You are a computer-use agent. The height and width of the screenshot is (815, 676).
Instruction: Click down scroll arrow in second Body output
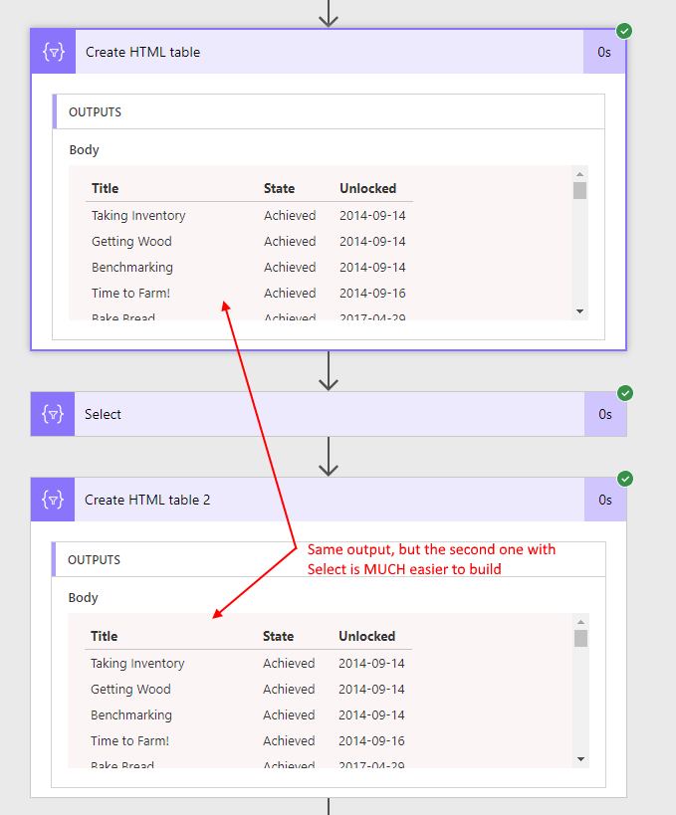point(580,759)
